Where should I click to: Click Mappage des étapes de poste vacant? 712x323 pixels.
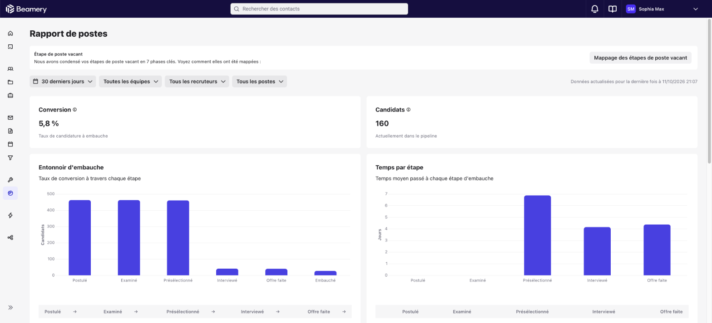pos(640,58)
